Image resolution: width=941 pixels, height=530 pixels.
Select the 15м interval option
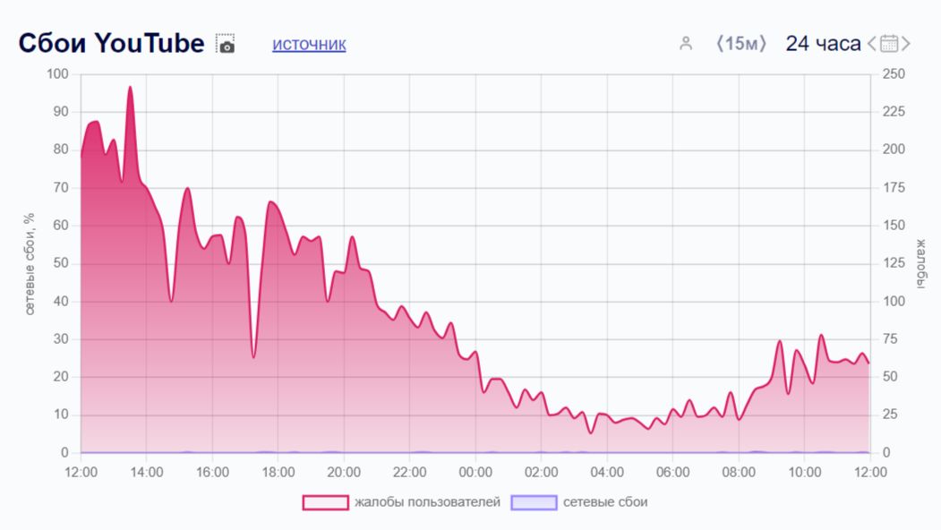point(741,43)
